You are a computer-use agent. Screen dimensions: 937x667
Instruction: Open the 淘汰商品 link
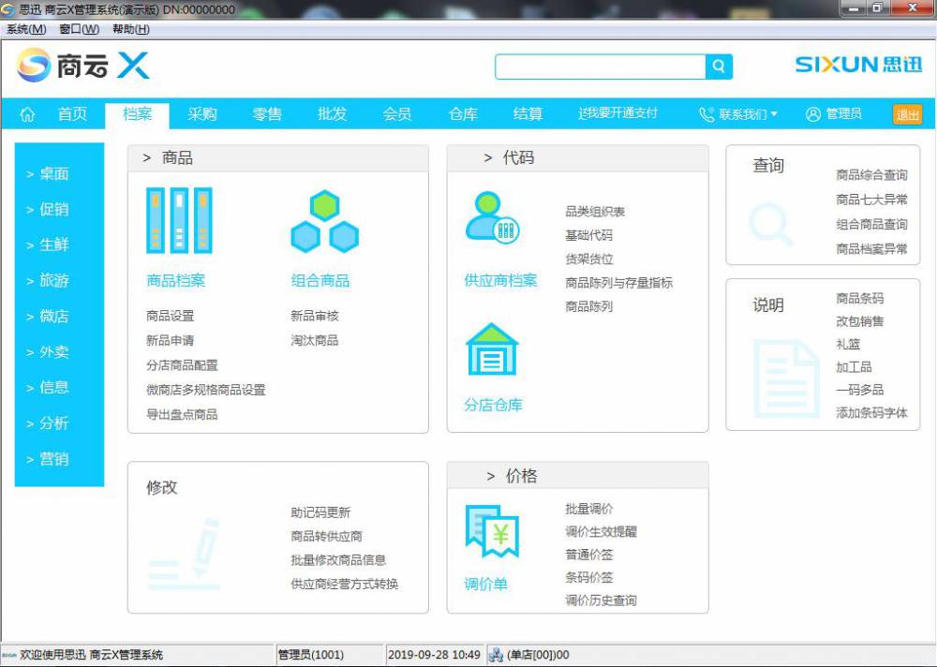pyautogui.click(x=315, y=341)
